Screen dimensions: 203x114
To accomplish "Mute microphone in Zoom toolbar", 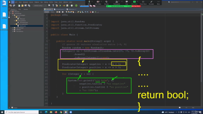I will click(x=89, y=3).
